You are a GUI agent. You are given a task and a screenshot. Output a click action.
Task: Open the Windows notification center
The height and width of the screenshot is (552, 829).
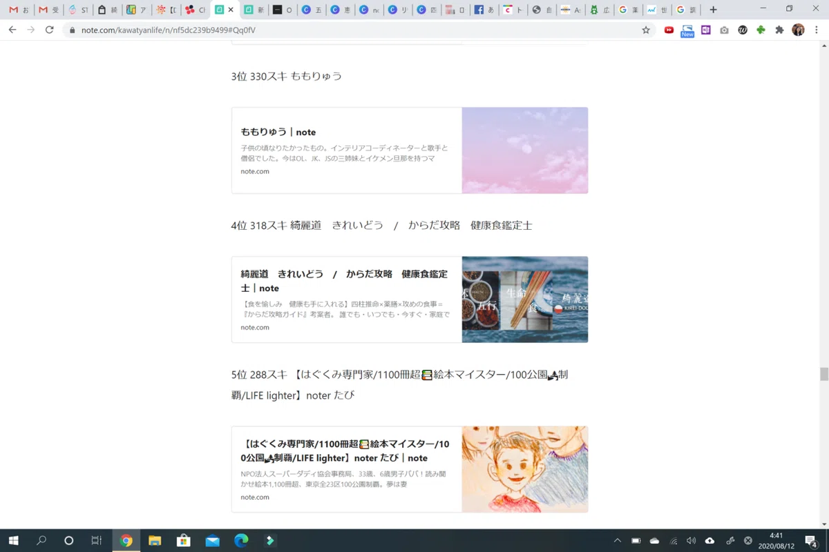[811, 540]
